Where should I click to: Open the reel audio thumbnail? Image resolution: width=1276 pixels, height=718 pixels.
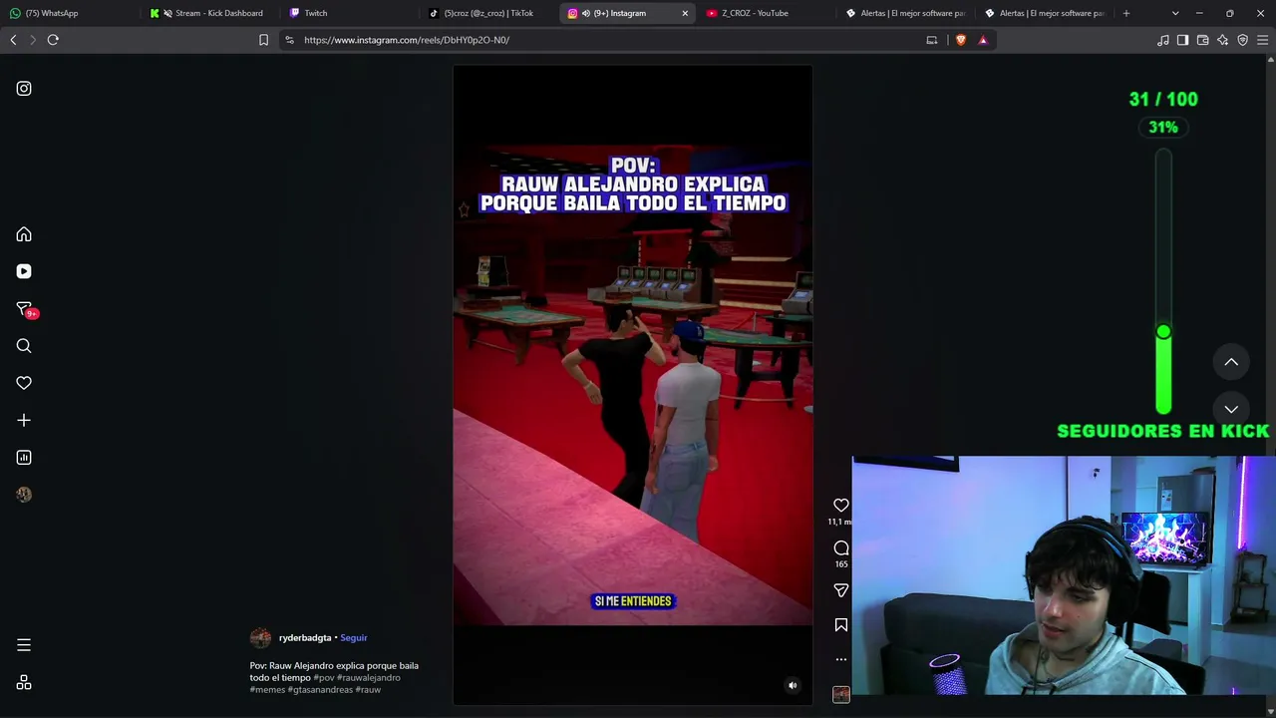841,694
